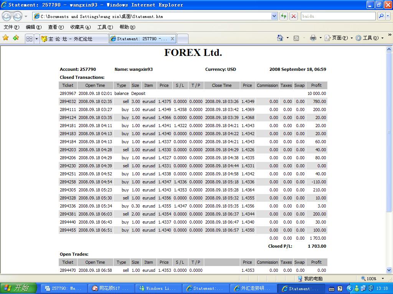Switch to the 主论坛 - 外汇论坛 tab
Image resolution: width=393 pixels, height=294 pixels.
pyautogui.click(x=74, y=39)
